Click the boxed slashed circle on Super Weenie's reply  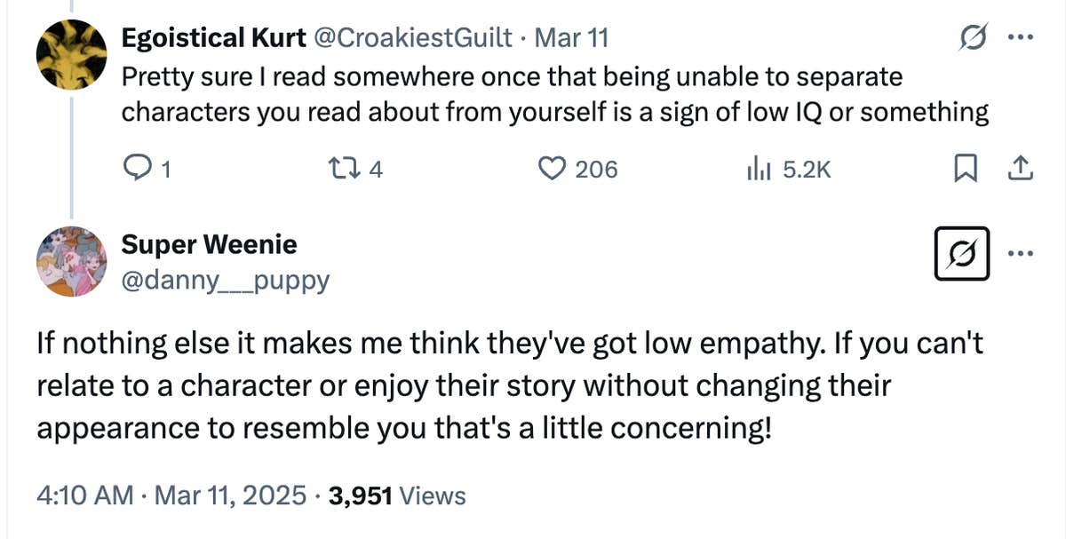(x=962, y=254)
